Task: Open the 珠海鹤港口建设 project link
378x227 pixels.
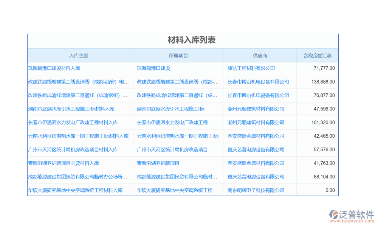Action: click(x=153, y=68)
